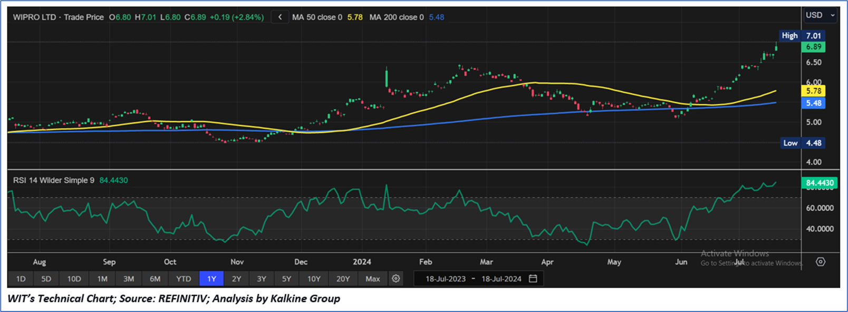Click the circular reset icon at the bottom right of the chart
848x312 pixels.
tap(820, 262)
